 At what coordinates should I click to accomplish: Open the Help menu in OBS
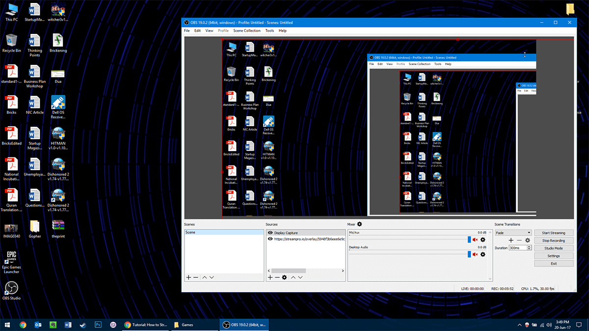click(283, 30)
